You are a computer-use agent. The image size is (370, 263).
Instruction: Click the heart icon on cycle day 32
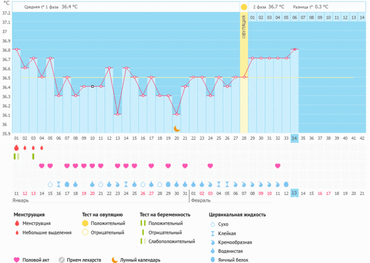click(278, 166)
